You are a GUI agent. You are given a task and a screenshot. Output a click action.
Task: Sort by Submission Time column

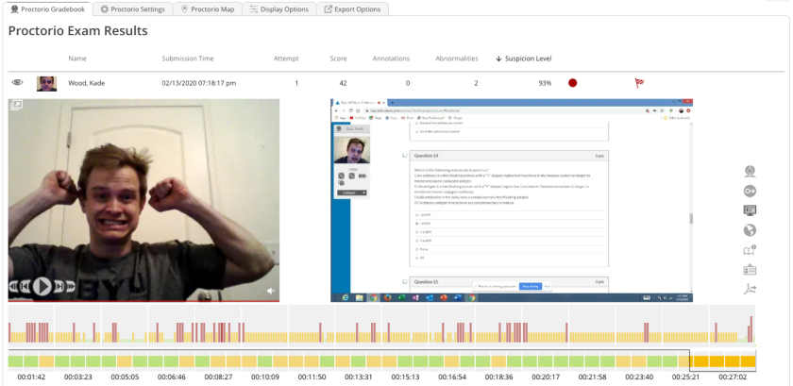coord(188,59)
